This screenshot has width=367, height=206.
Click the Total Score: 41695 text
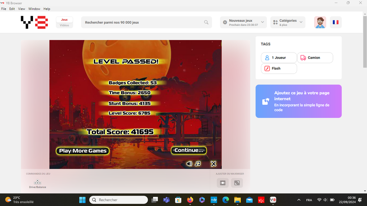click(x=120, y=132)
